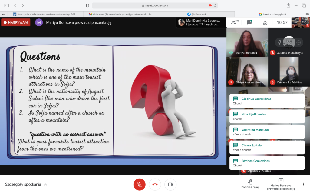Open the meeting chat panel
Viewport: 310px width, 194px height.
(249, 22)
